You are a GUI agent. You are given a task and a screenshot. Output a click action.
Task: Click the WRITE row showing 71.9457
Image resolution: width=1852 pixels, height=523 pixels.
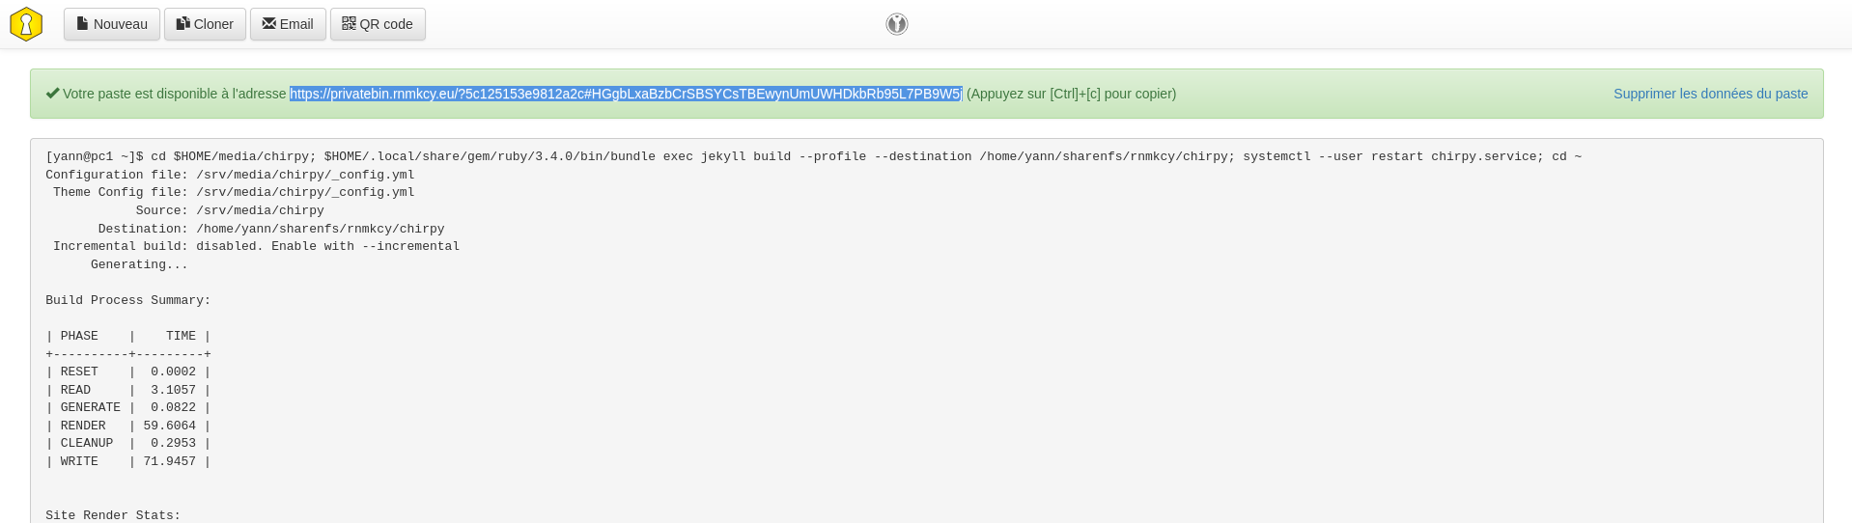pos(127,461)
